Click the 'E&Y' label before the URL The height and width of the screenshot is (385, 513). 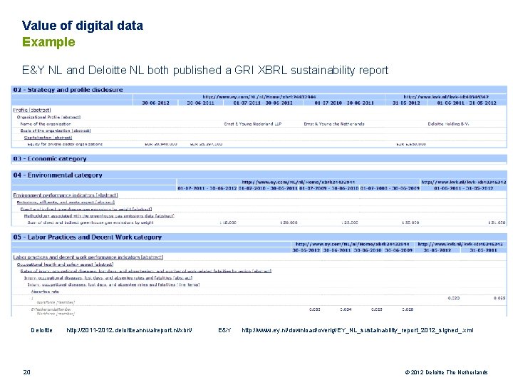pos(224,330)
